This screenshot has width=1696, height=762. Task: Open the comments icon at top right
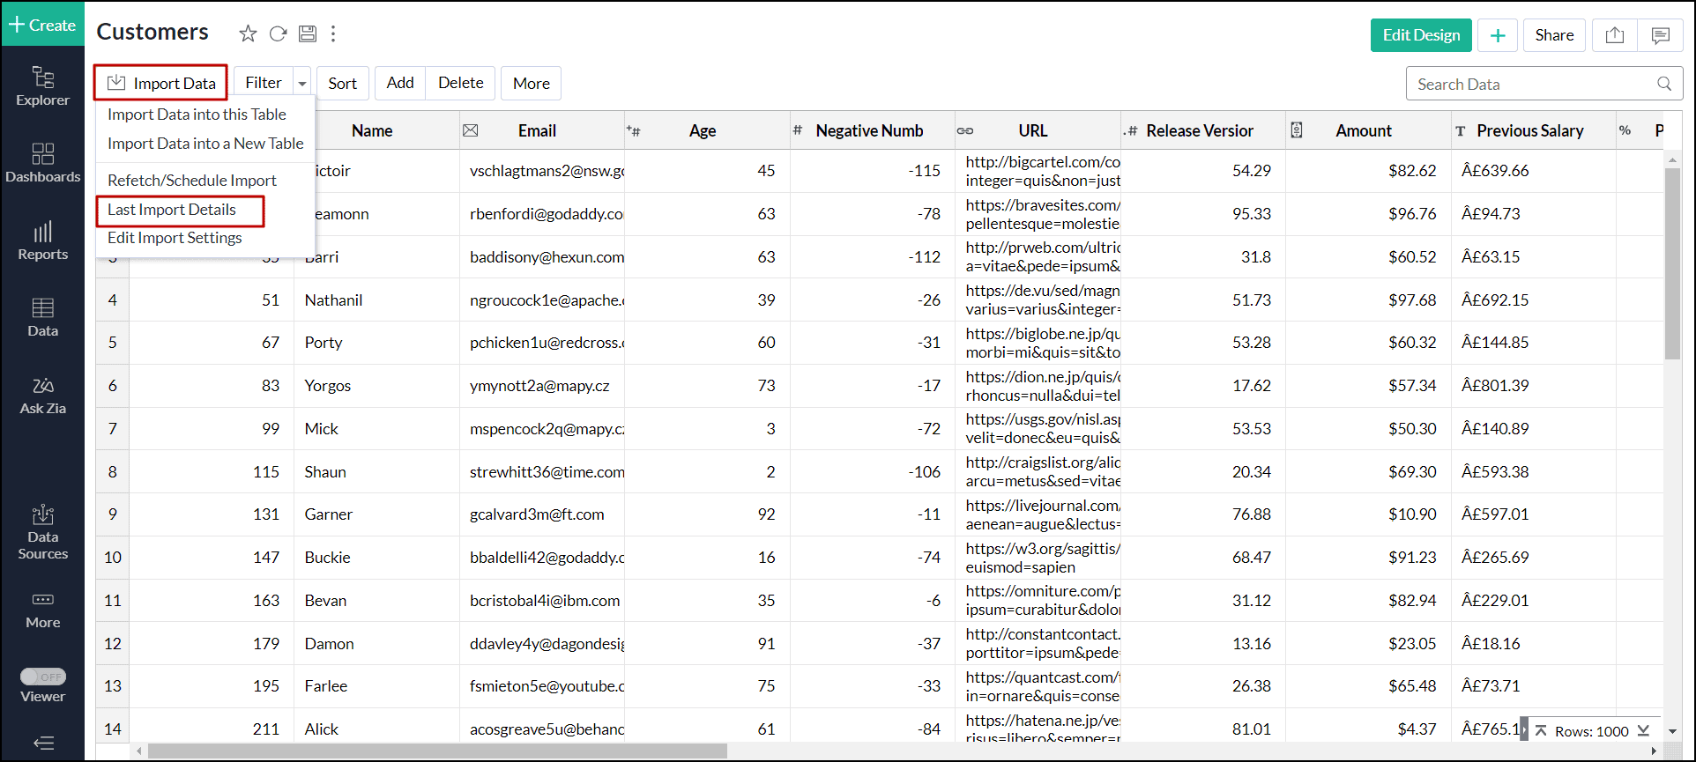[x=1660, y=35]
